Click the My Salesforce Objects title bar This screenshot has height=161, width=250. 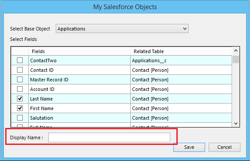[x=125, y=7]
